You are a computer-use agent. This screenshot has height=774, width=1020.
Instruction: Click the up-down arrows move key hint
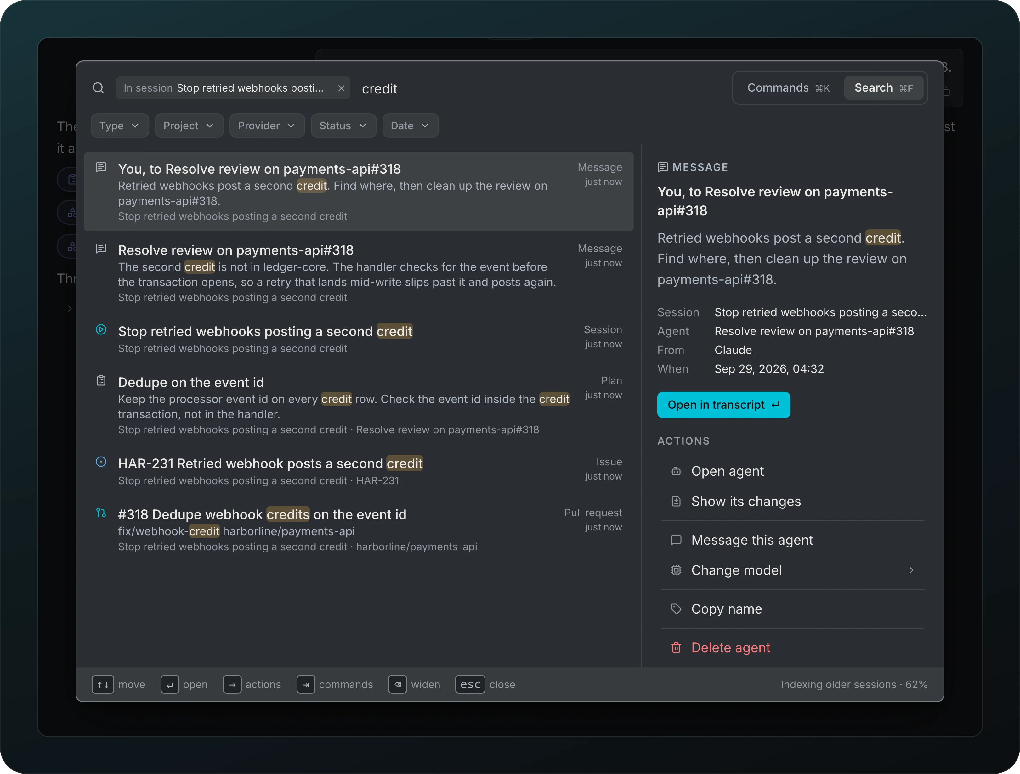point(103,685)
